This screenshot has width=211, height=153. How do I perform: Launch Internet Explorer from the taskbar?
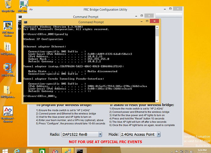(17, 151)
